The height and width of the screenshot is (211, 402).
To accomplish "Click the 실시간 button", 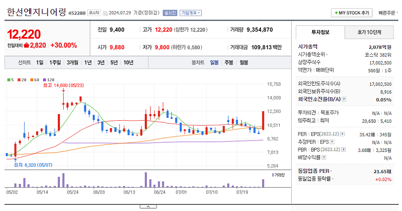I will click(x=170, y=13).
